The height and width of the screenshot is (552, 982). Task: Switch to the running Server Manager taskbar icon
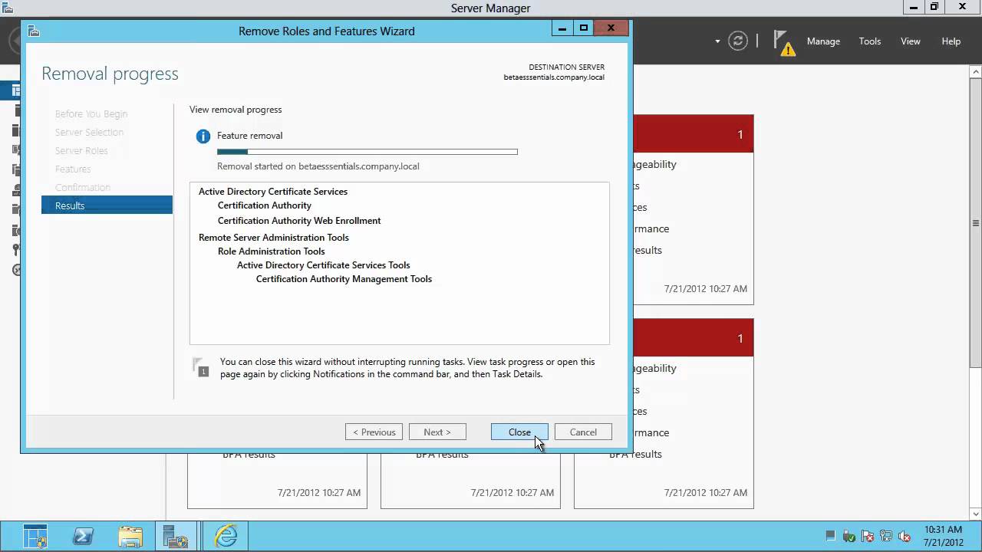(x=176, y=537)
